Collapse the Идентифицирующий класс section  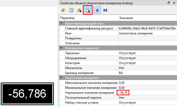62,23
